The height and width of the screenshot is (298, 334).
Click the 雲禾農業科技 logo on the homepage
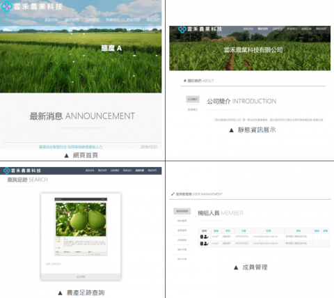point(32,6)
